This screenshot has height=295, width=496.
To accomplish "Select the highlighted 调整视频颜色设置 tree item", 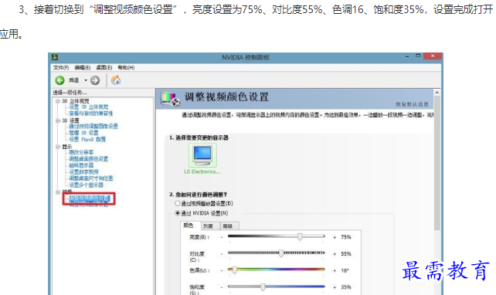I will pyautogui.click(x=90, y=198).
